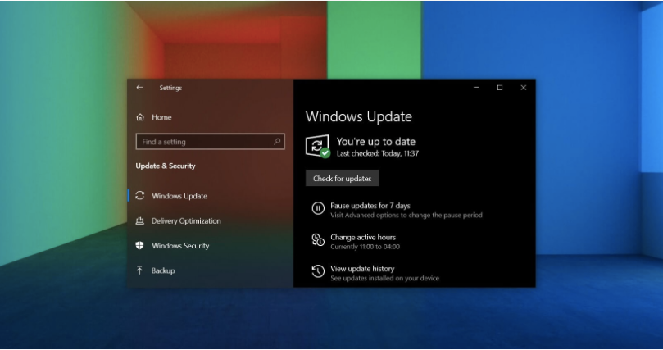Maximize the Settings window

click(500, 88)
